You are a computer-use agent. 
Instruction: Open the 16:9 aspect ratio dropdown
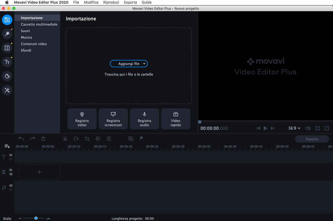(294, 128)
